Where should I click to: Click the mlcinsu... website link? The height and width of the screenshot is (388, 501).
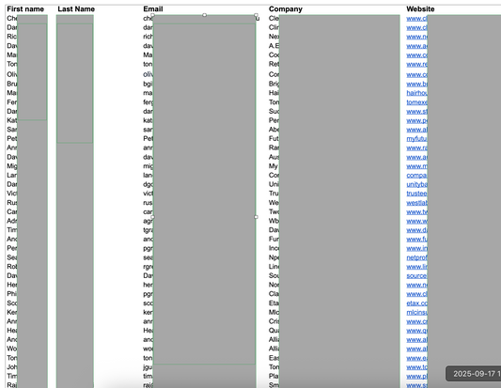click(x=416, y=312)
